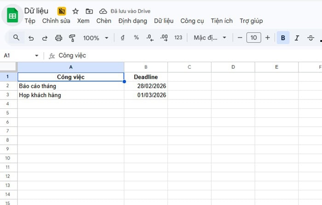The height and width of the screenshot is (205, 322).
Task: Toggle strikethrough formatting
Action: point(310,38)
